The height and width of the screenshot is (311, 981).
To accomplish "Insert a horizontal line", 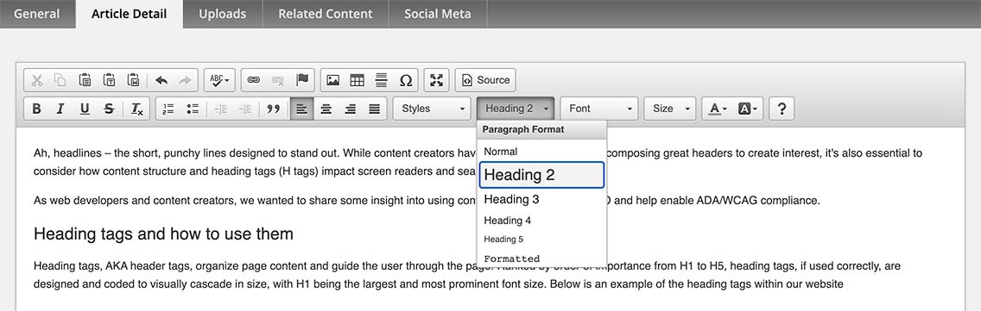I will tap(382, 80).
